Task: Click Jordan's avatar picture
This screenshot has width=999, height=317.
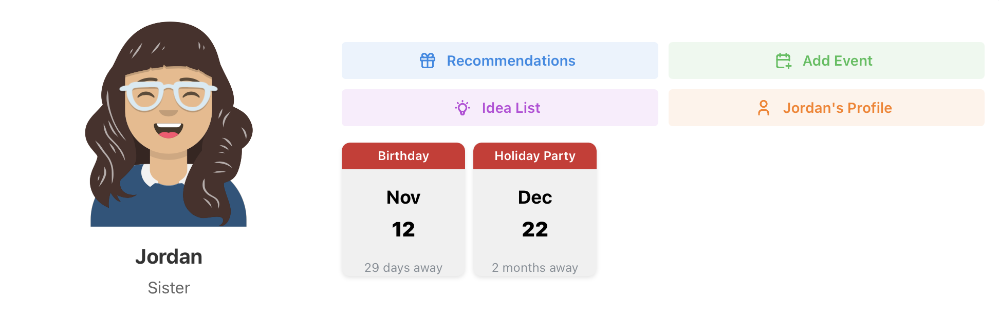Action: click(x=169, y=123)
